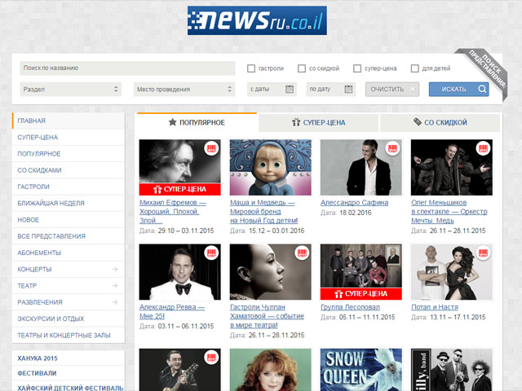Click ticket badge on Михаил Ефремов poster
The height and width of the screenshot is (391, 522).
[x=211, y=148]
